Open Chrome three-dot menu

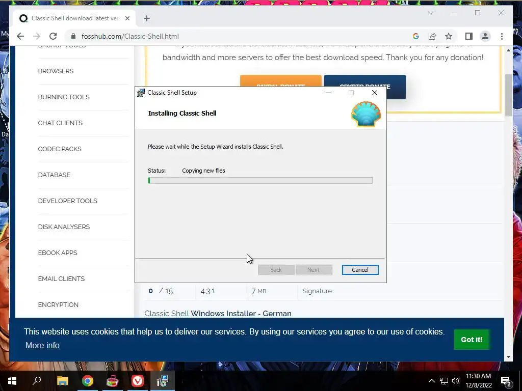(x=502, y=36)
